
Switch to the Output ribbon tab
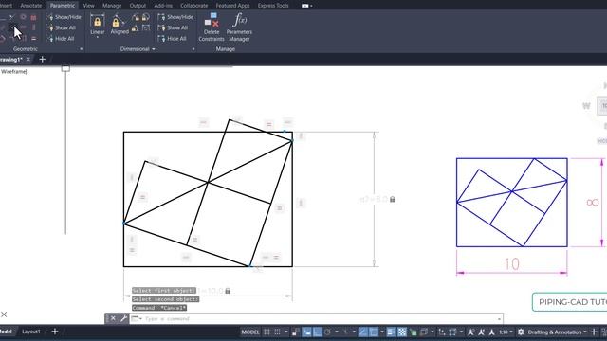(138, 6)
